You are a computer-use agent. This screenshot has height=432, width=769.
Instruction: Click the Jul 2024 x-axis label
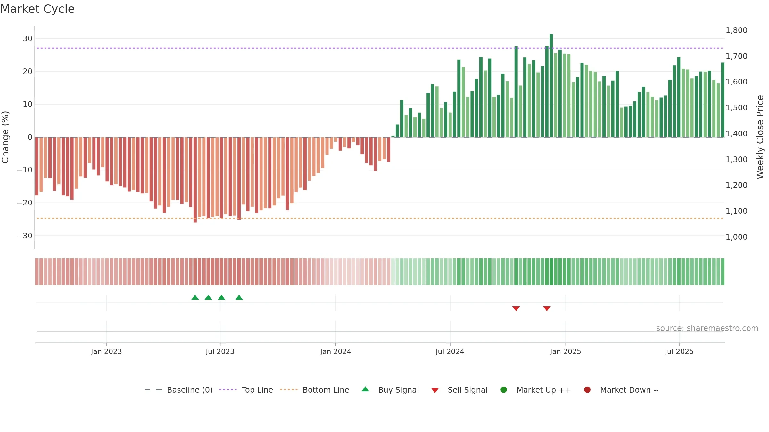tap(450, 352)
